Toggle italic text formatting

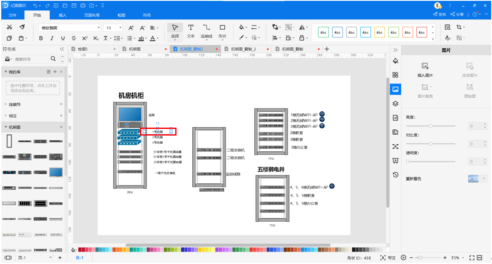click(x=52, y=38)
